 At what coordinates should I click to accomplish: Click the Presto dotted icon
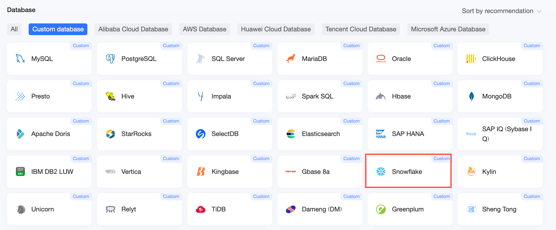[20, 96]
